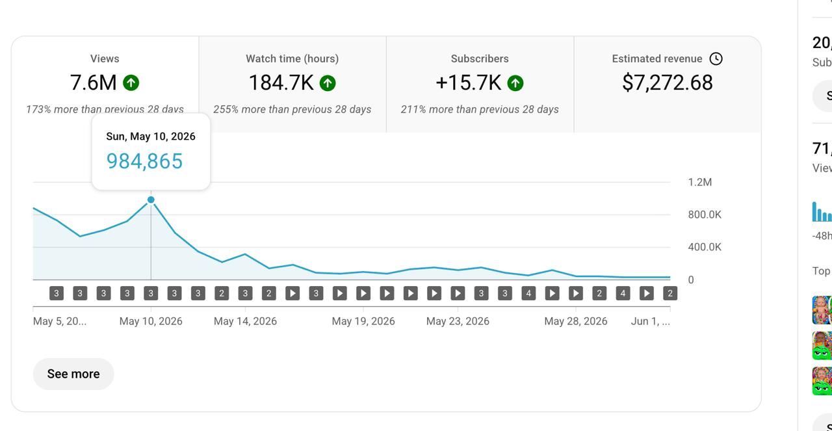Open the 3-video marker for May 24

click(481, 293)
